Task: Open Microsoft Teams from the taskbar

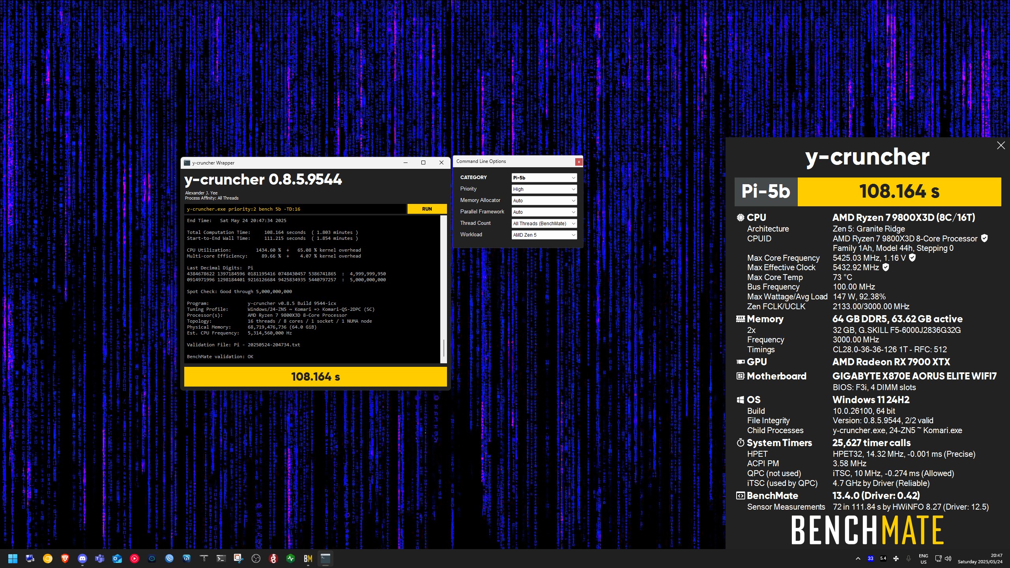Action: click(100, 559)
